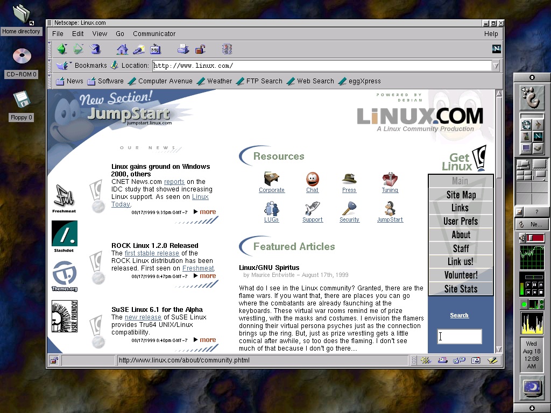Click the Search link above text box
Image resolution: width=551 pixels, height=413 pixels.
(x=459, y=315)
